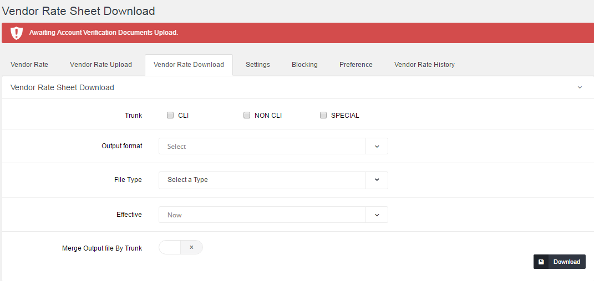Collapse the Vendor Rate Sheet Download panel

(x=580, y=87)
